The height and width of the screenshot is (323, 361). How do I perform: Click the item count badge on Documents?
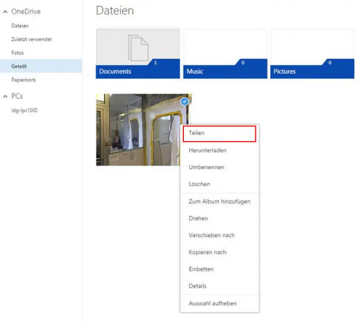coord(156,63)
